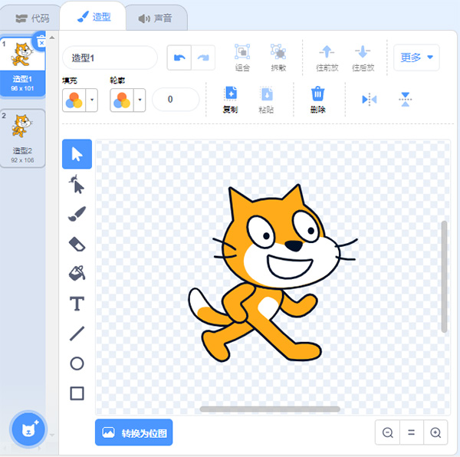Delete costume 造型1 via thumbnail trash
Screen dimensions: 460x457
pyautogui.click(x=41, y=41)
